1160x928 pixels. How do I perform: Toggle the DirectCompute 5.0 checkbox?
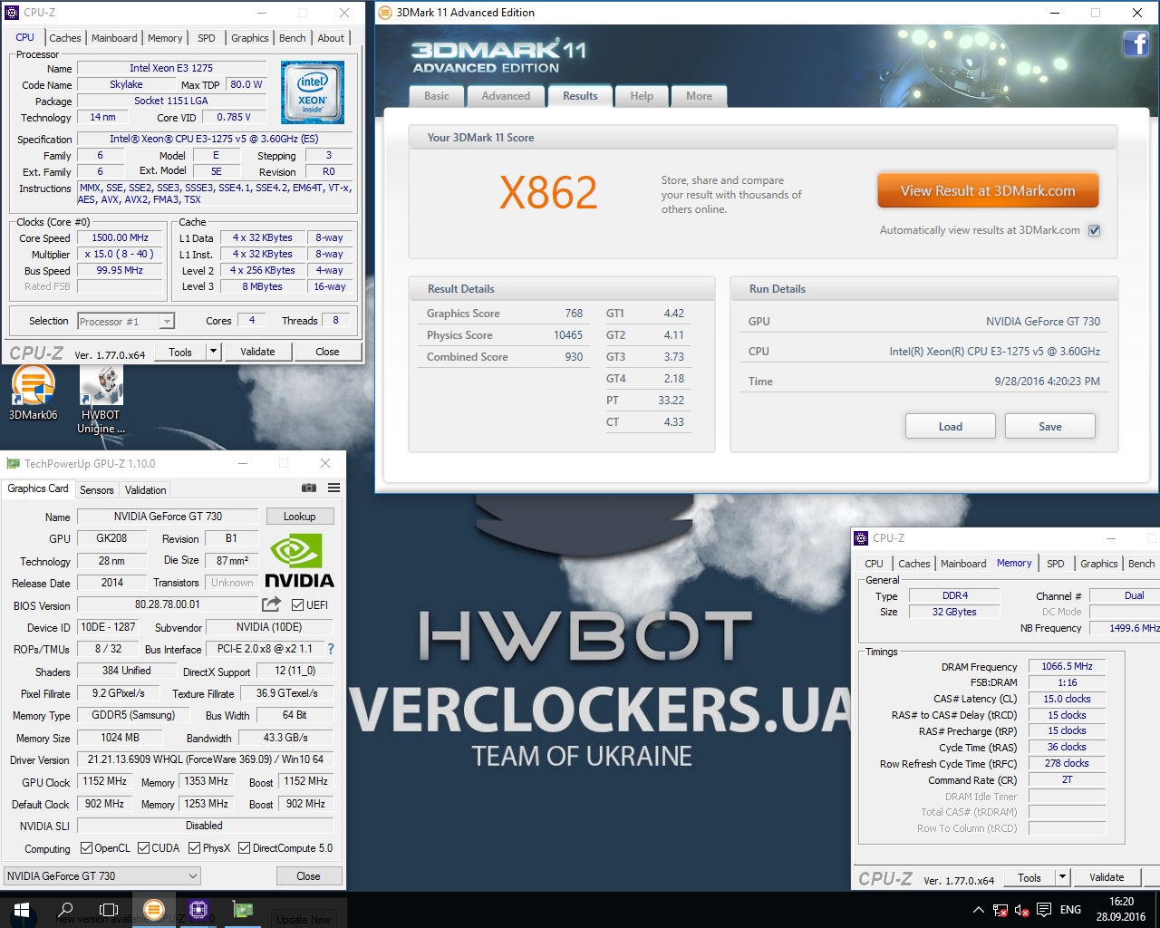[244, 848]
